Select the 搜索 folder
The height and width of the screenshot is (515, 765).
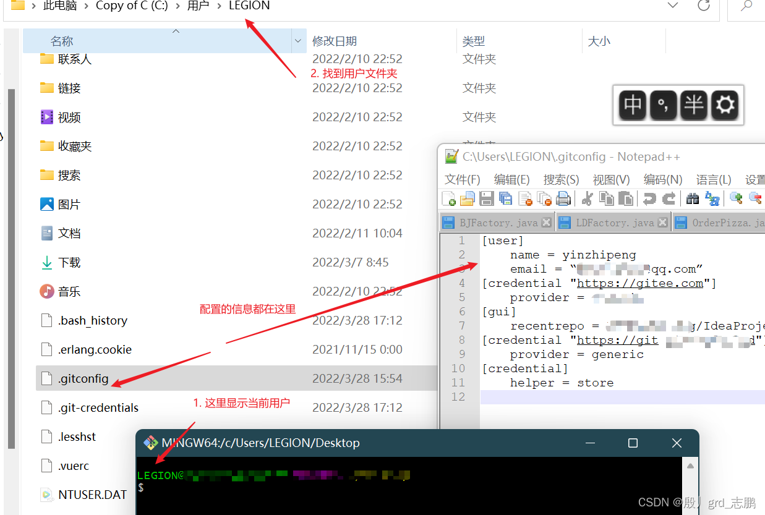[69, 175]
